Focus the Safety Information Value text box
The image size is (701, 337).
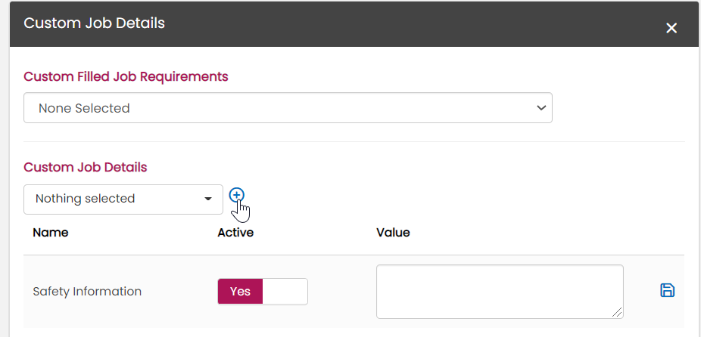(499, 291)
